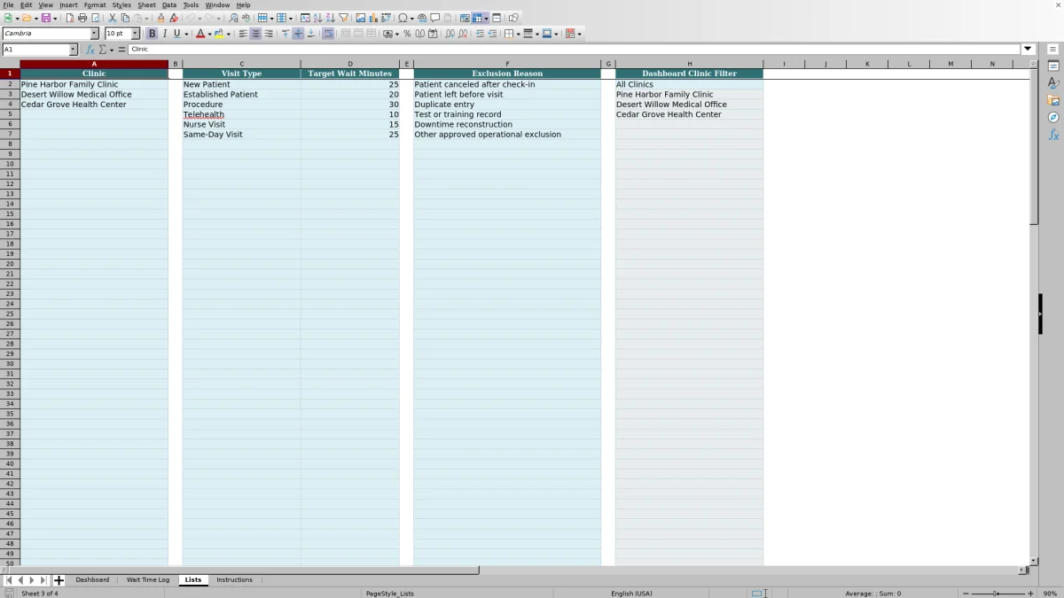Click the Background Color yellow highlight swatch
The image size is (1064, 598).
pos(219,34)
